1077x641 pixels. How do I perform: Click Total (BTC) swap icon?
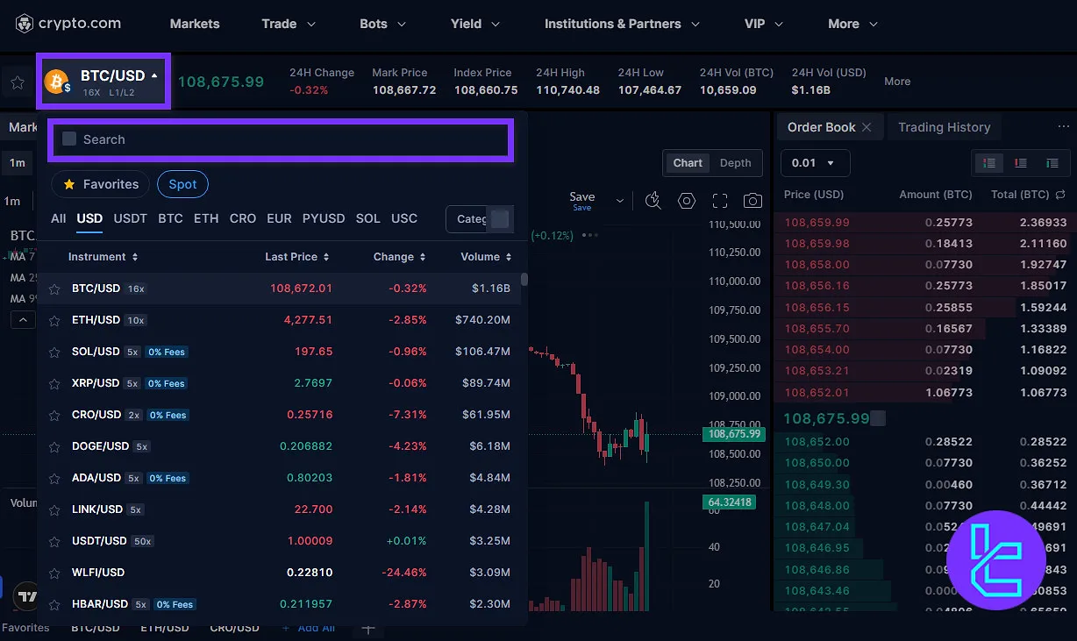(x=1060, y=195)
